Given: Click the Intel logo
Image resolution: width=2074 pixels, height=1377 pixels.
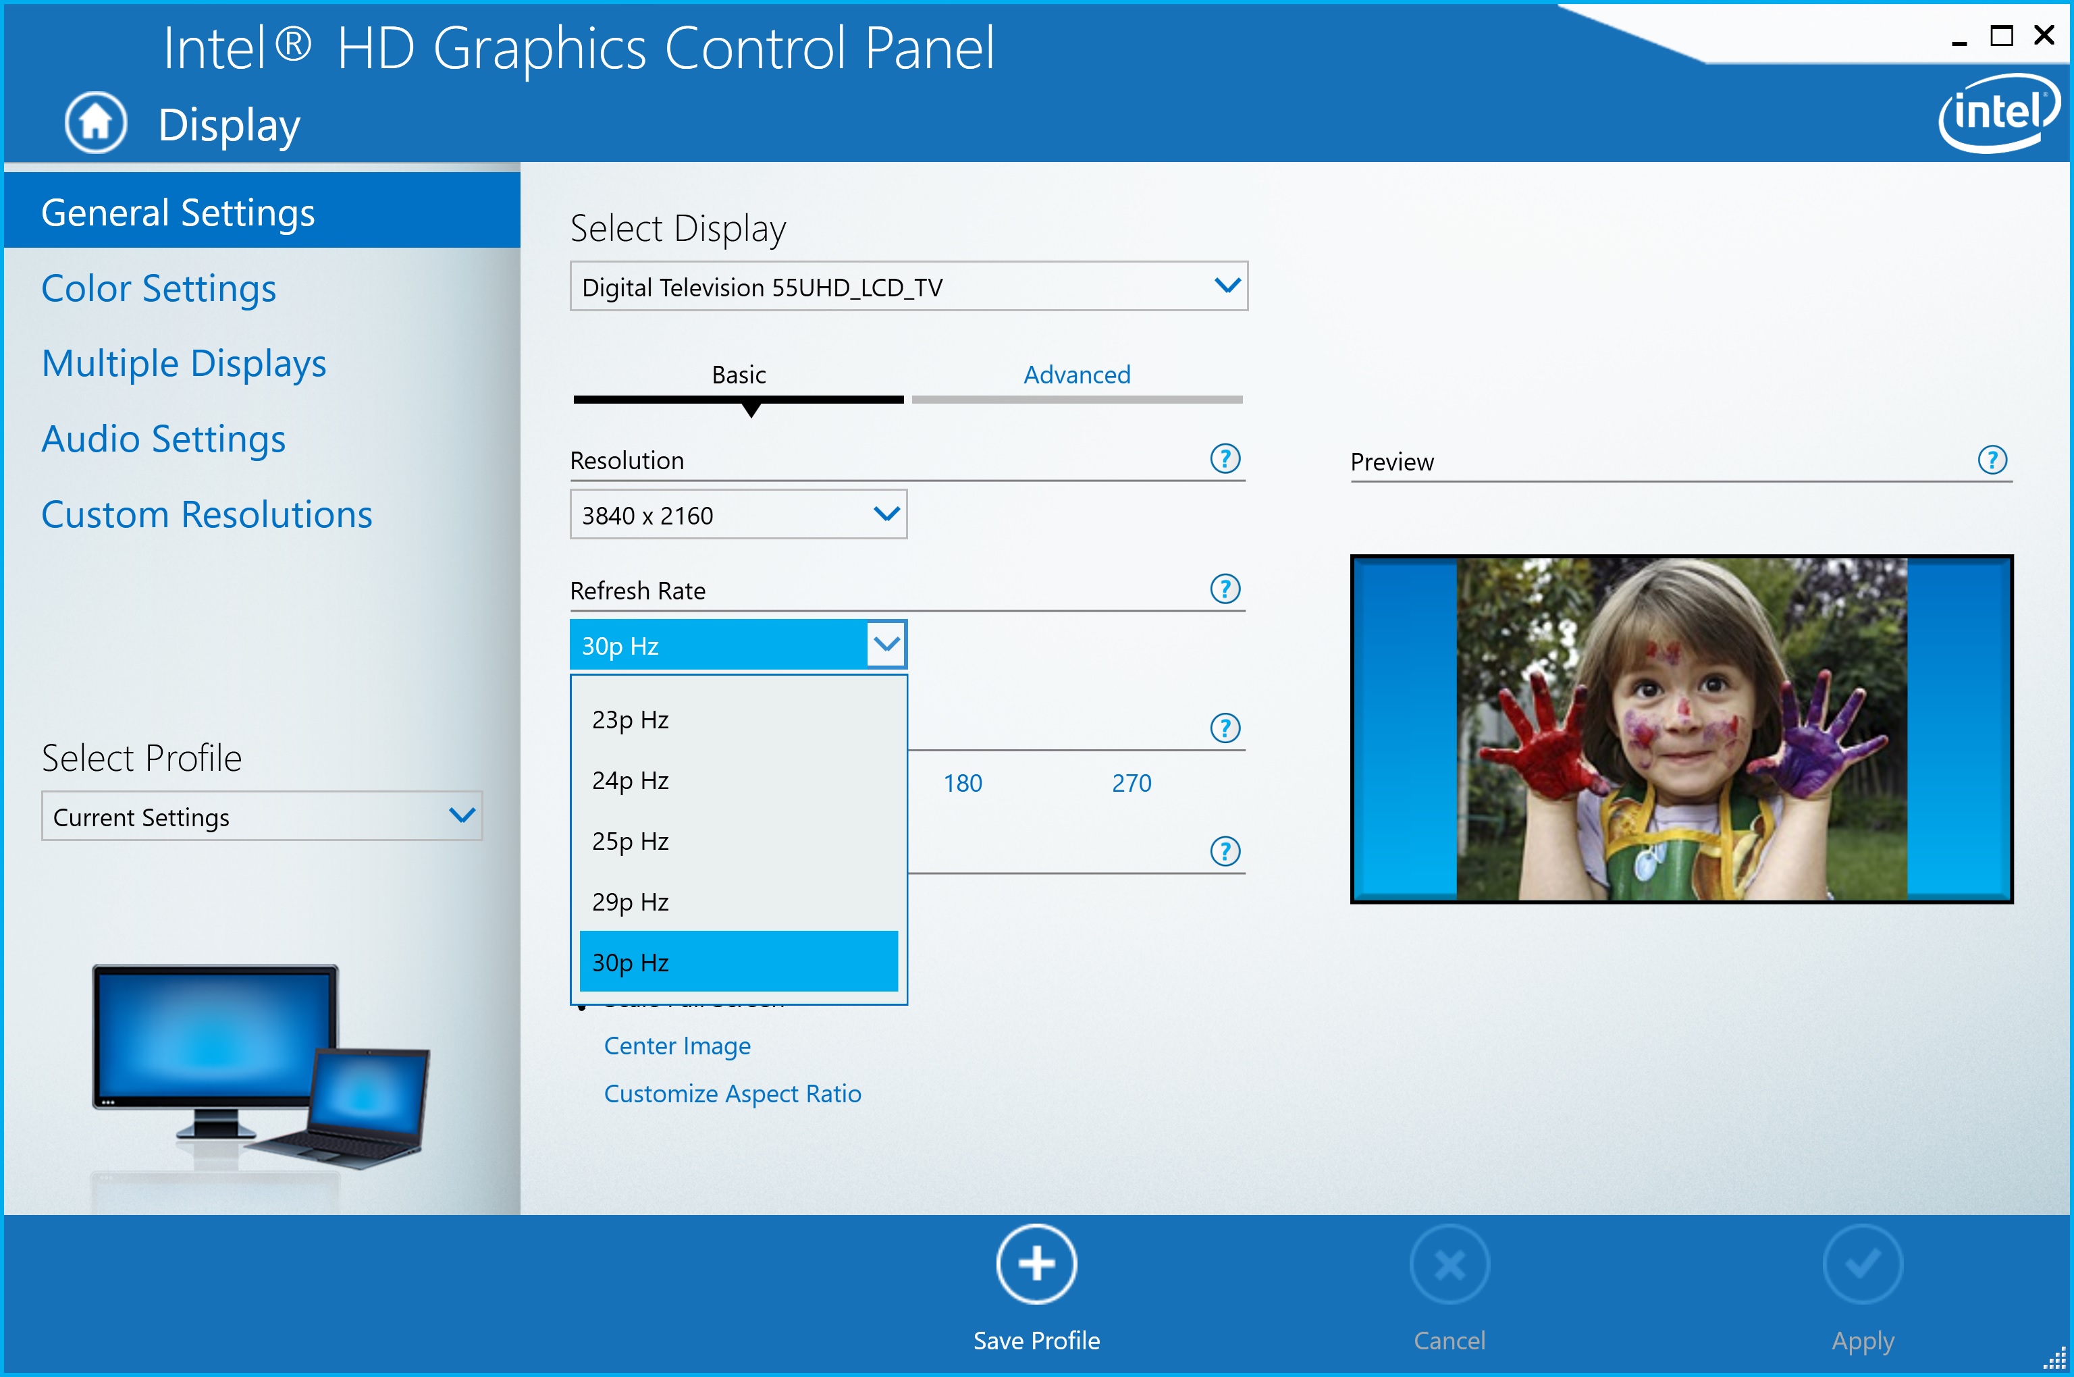Looking at the screenshot, I should click(x=1998, y=113).
